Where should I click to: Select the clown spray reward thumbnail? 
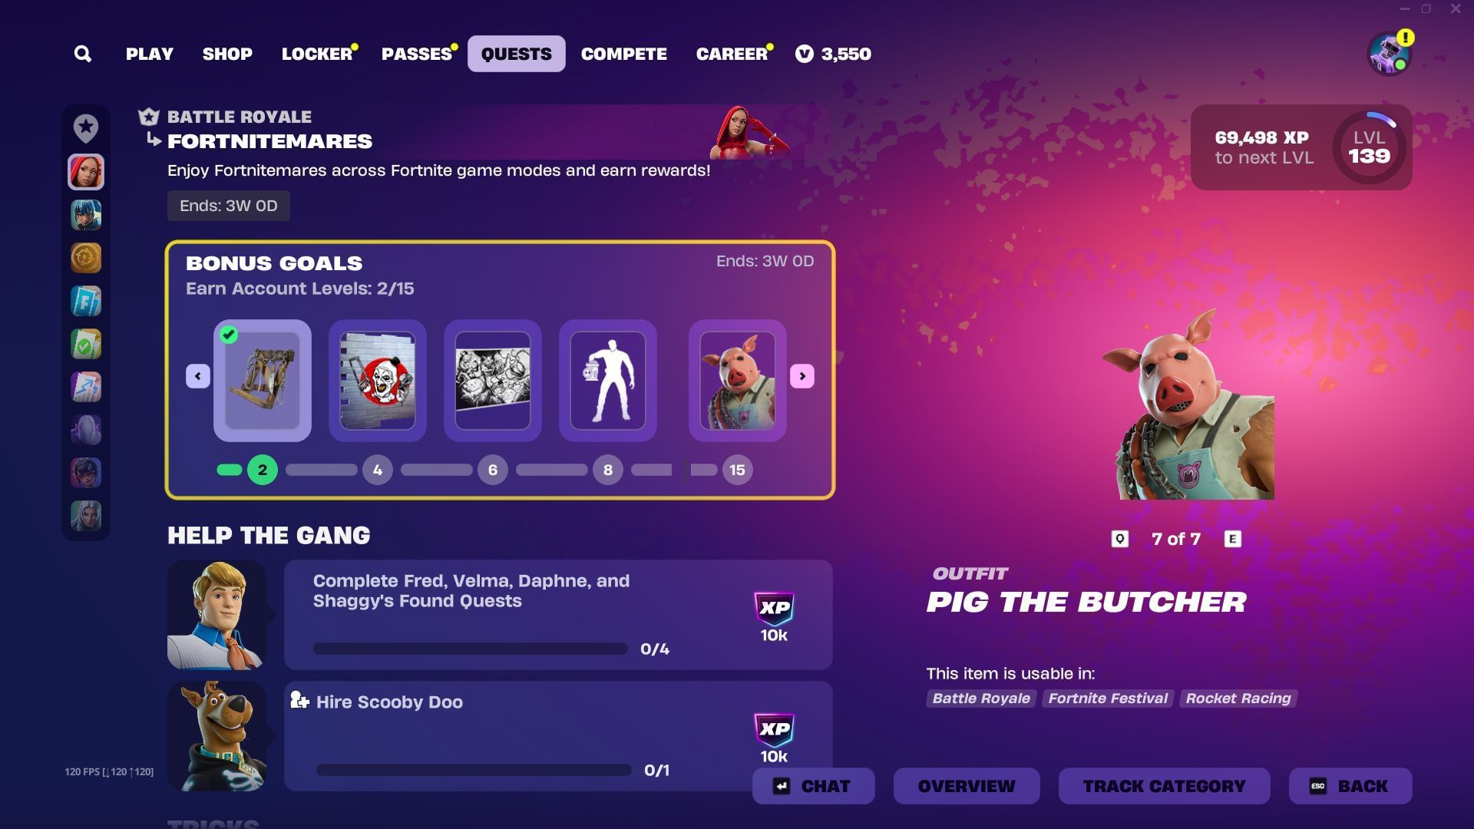378,381
